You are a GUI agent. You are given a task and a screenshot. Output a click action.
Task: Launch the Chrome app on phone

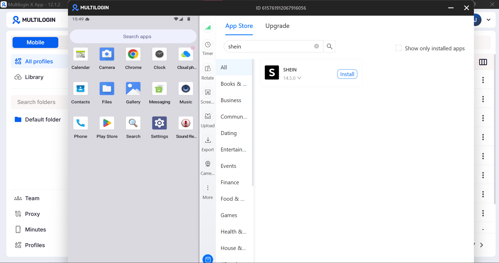point(133,54)
